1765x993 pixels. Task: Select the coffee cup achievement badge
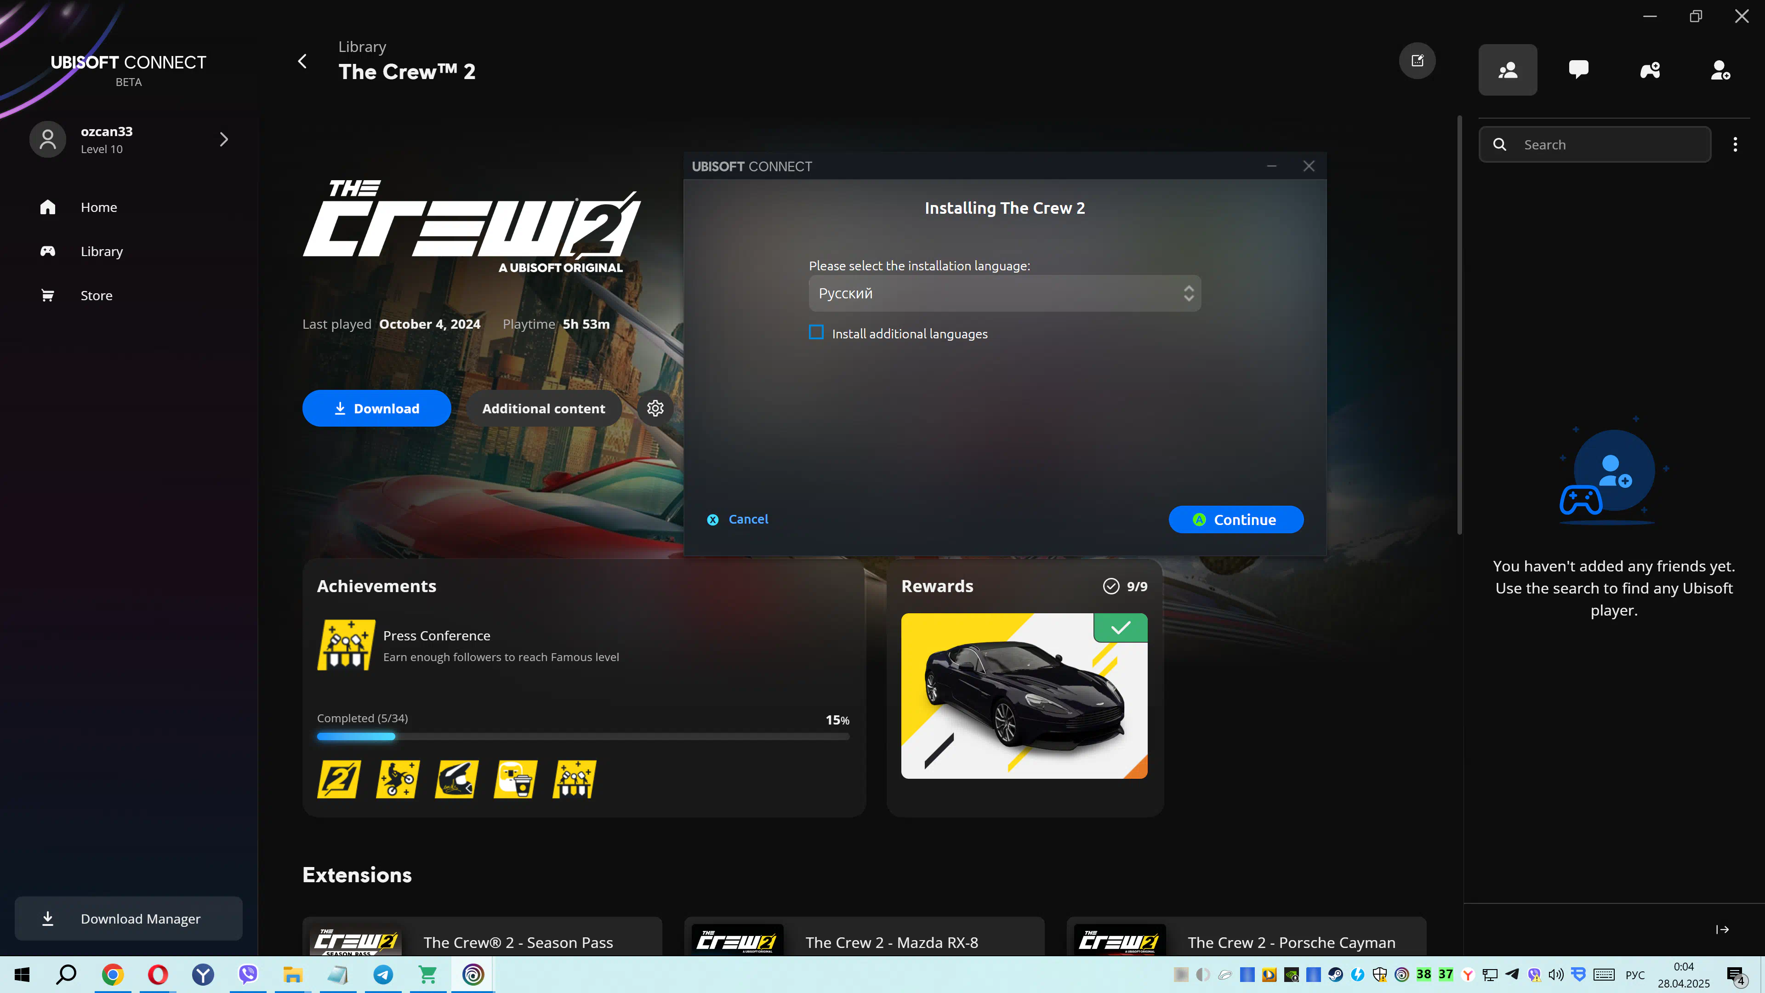coord(515,779)
